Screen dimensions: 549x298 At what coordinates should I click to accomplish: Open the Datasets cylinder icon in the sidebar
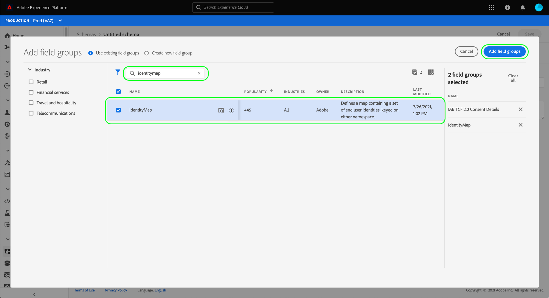tap(7, 263)
